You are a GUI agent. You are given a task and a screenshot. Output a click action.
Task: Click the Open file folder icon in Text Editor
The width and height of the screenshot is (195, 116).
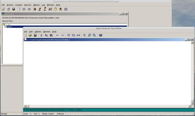(x=30, y=35)
